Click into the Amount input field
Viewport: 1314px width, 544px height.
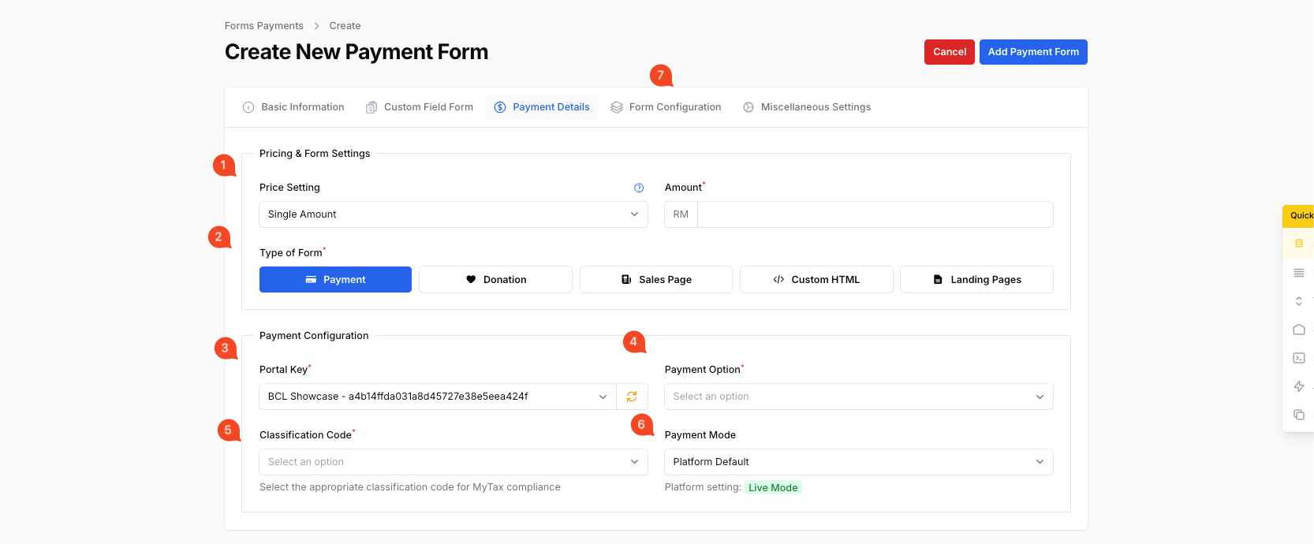coord(874,214)
